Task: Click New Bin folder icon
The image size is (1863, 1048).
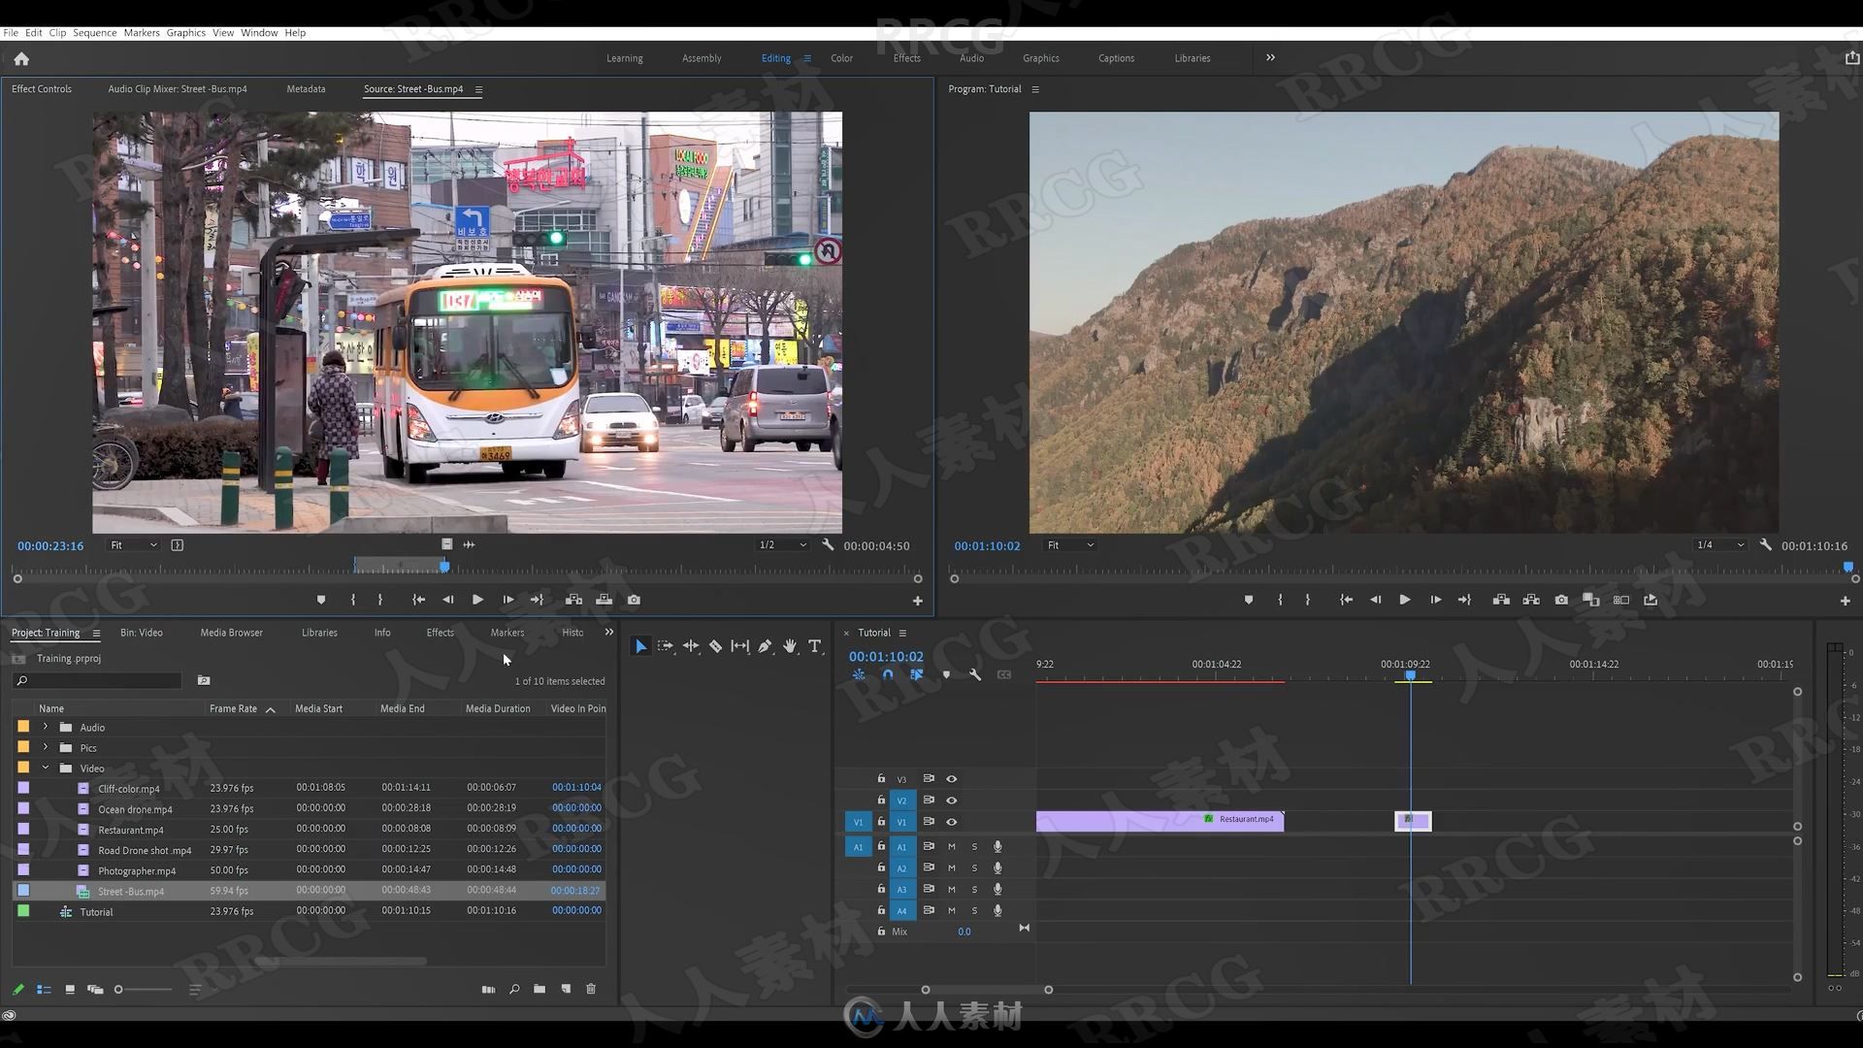Action: click(539, 989)
